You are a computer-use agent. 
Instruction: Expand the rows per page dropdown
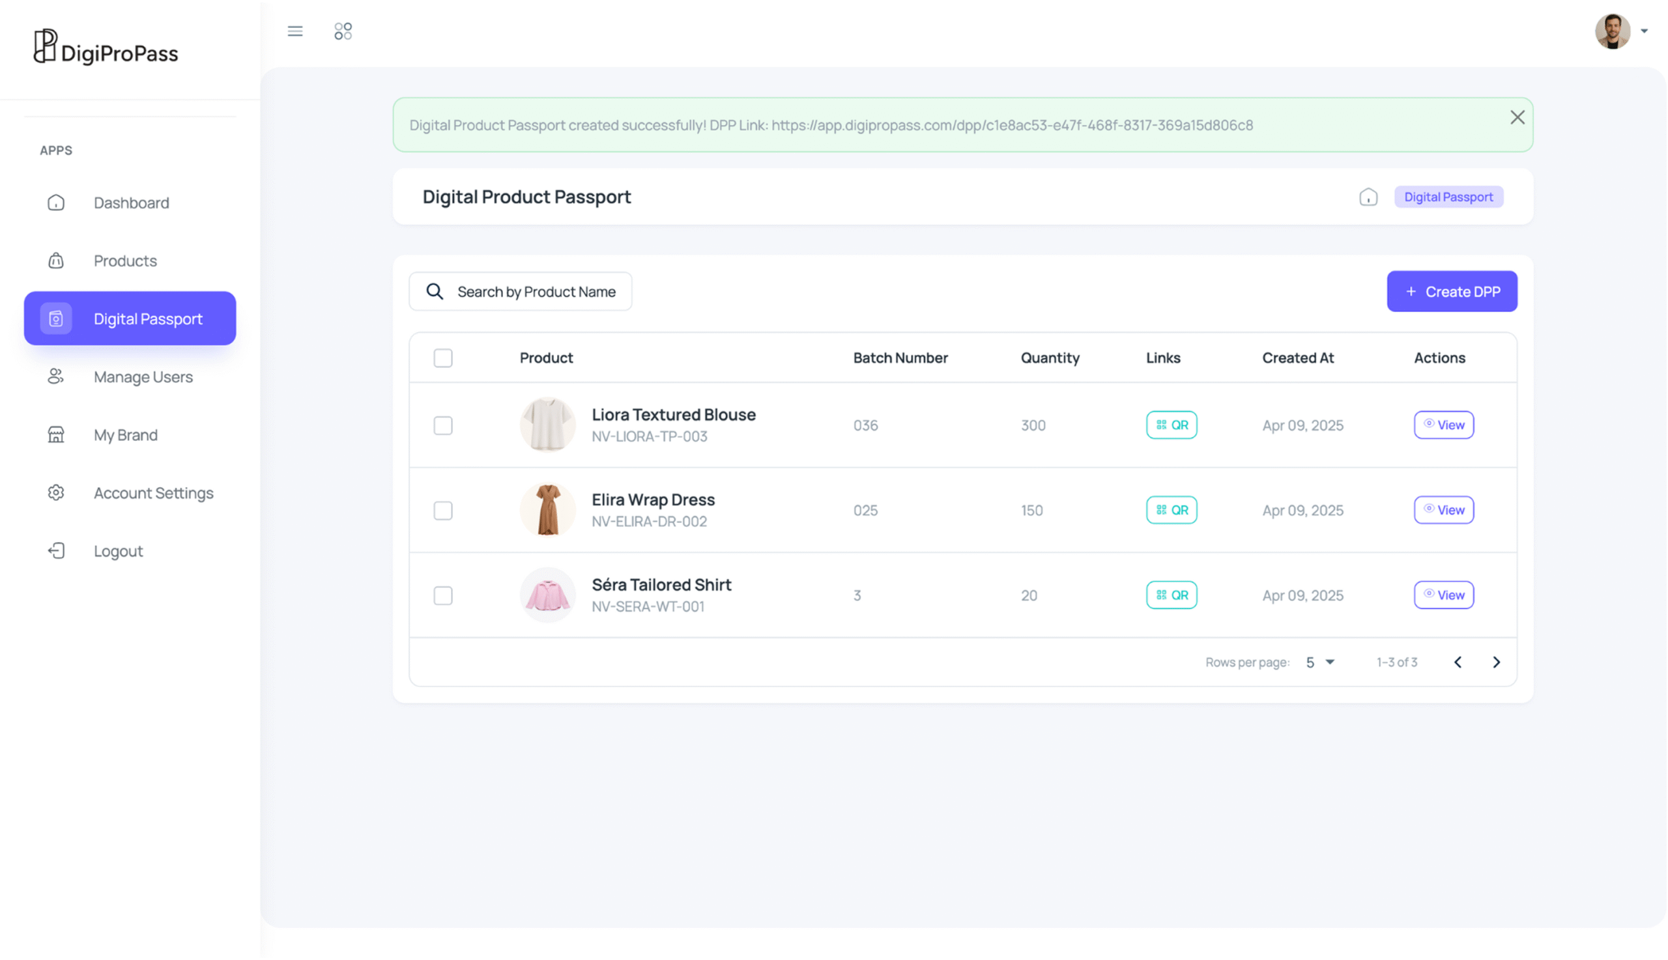(1320, 662)
